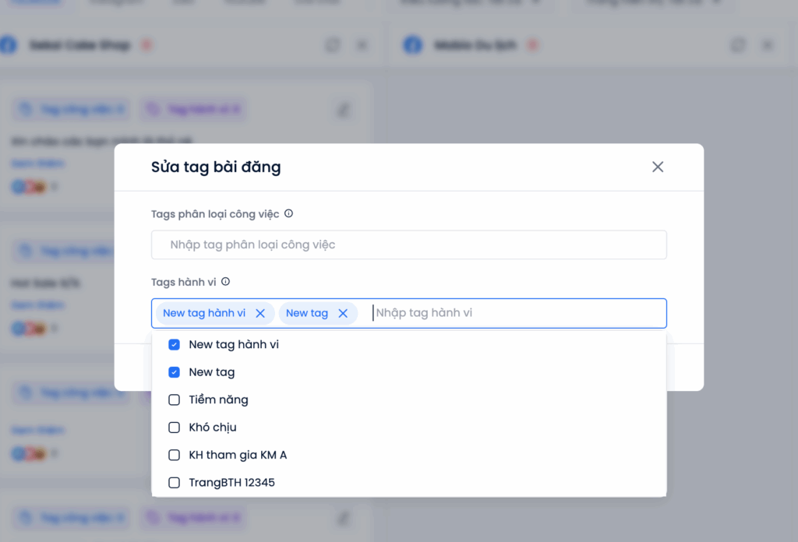Choose "TrangBTH 12345" from the tag list

tap(231, 483)
